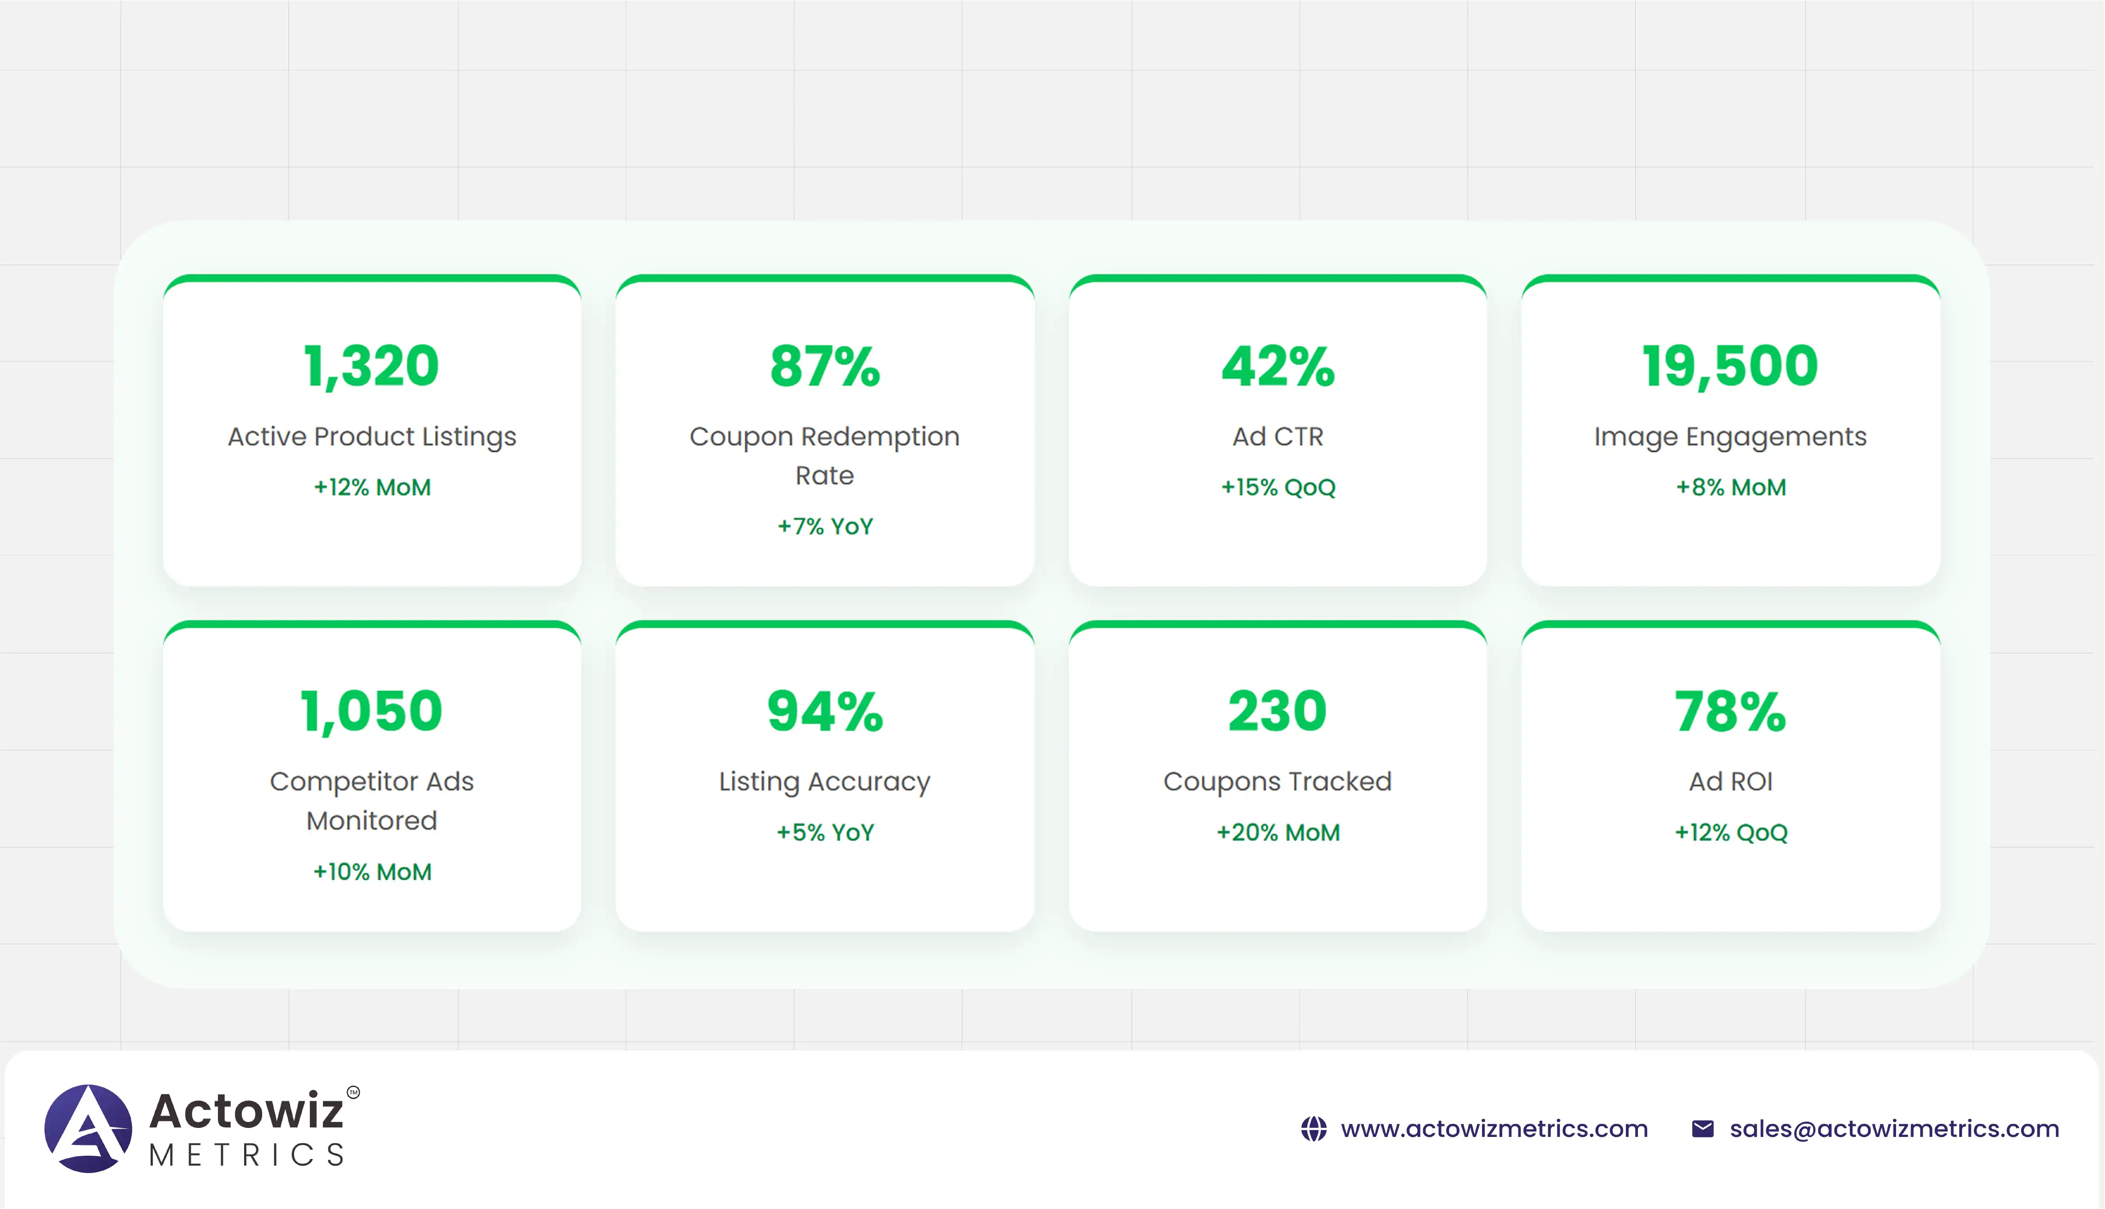Select the Competitor Ads Monitored label
This screenshot has height=1209, width=2105.
click(371, 801)
